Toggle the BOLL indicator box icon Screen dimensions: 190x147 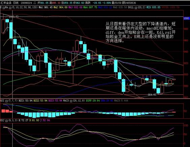pyautogui.click(x=136, y=8)
